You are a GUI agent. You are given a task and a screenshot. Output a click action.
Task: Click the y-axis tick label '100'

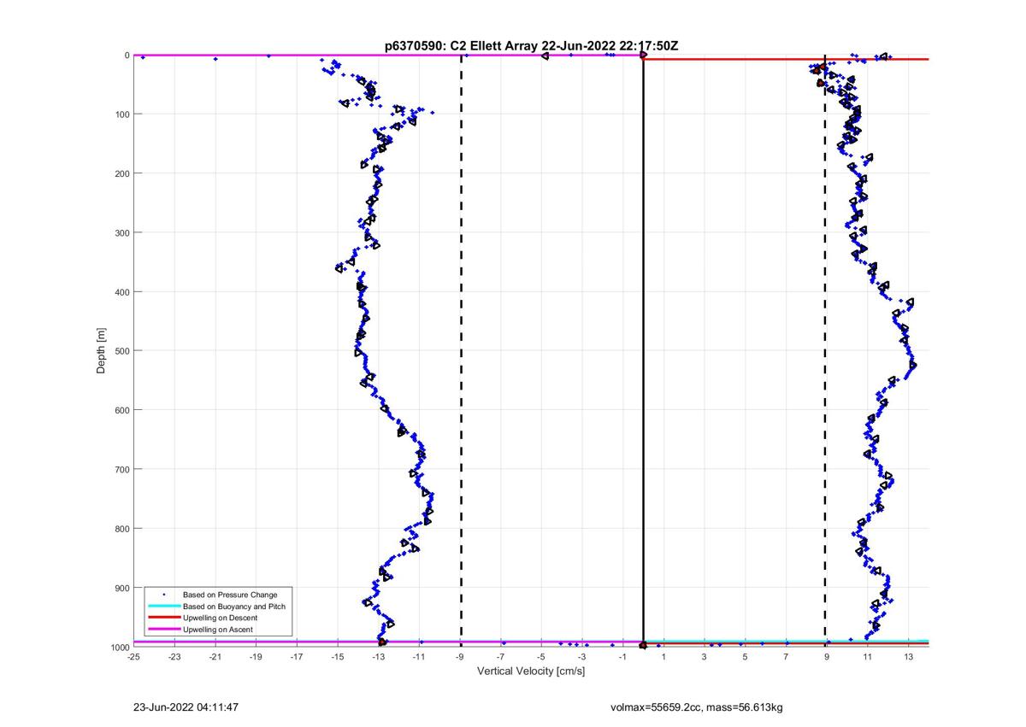pyautogui.click(x=121, y=114)
